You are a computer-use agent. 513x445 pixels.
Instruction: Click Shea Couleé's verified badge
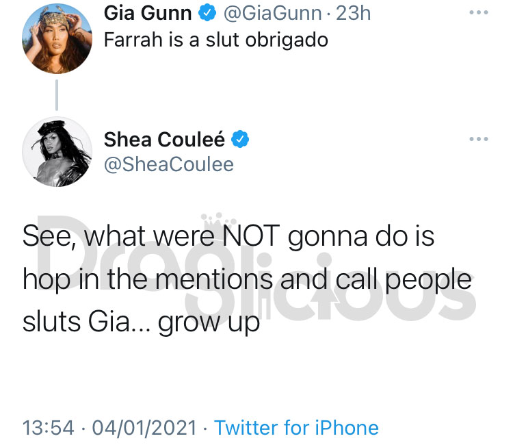tap(240, 139)
